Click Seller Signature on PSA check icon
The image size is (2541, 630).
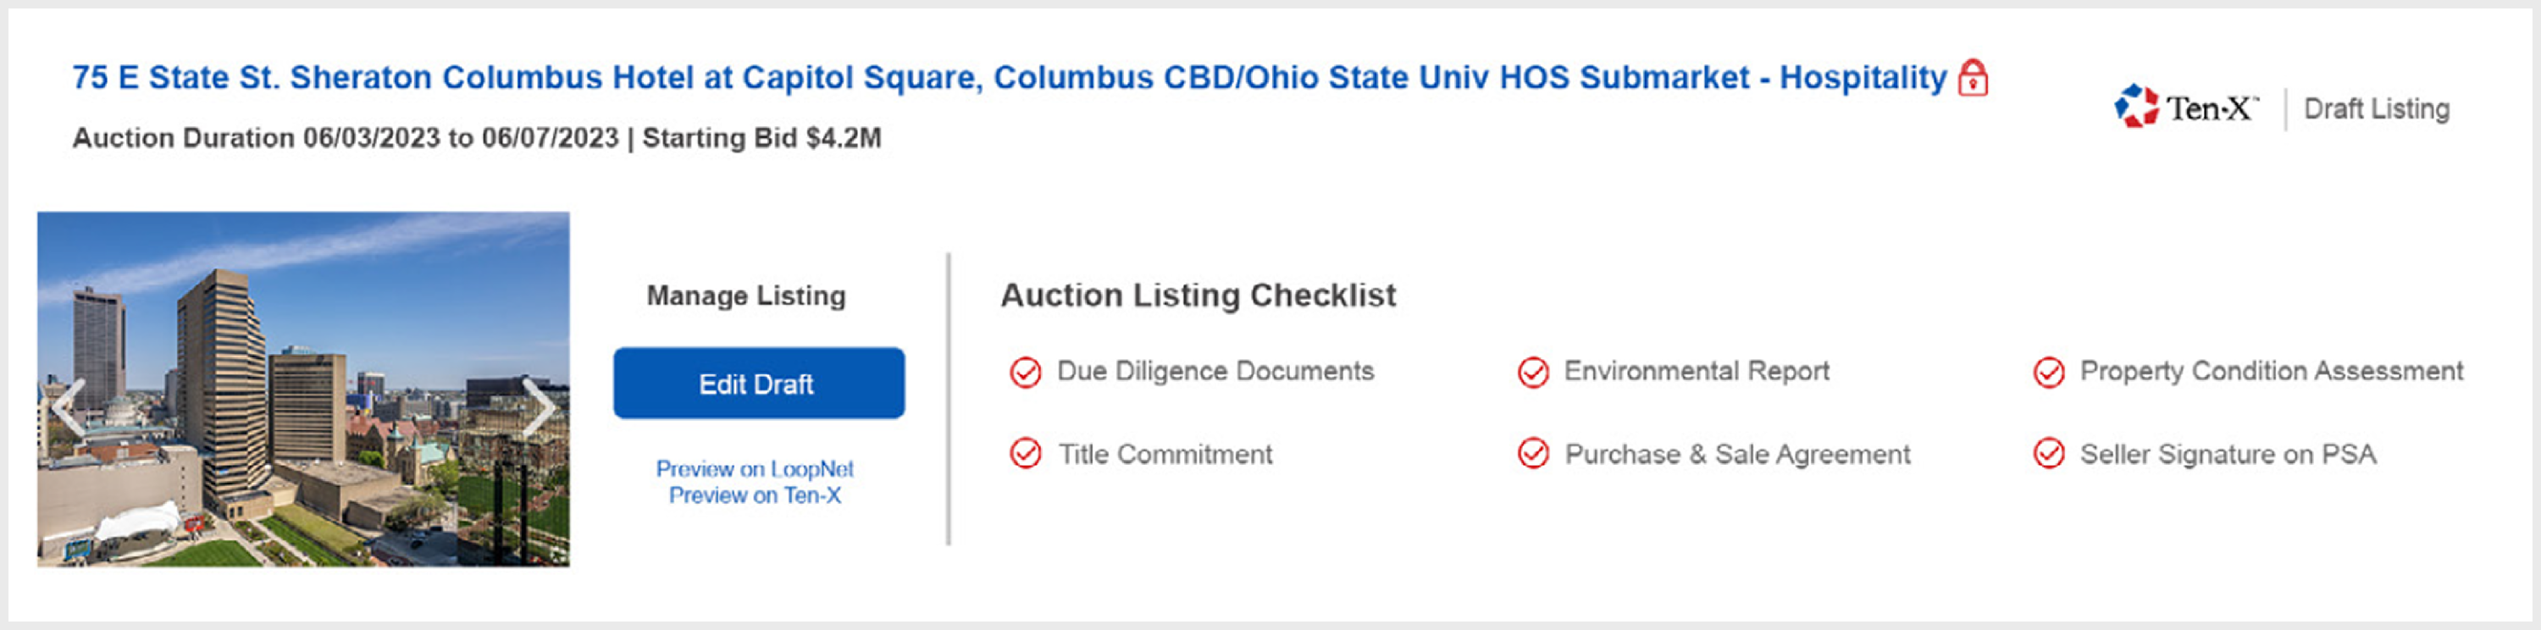pos(2049,455)
